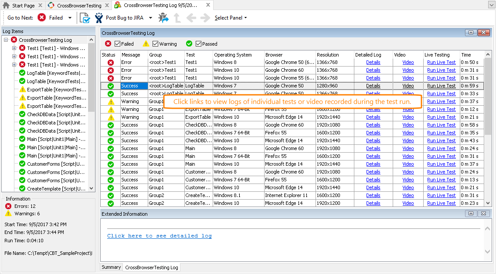This screenshot has width=496, height=274.
Task: Close the Extended Information panel
Action: pyautogui.click(x=484, y=214)
